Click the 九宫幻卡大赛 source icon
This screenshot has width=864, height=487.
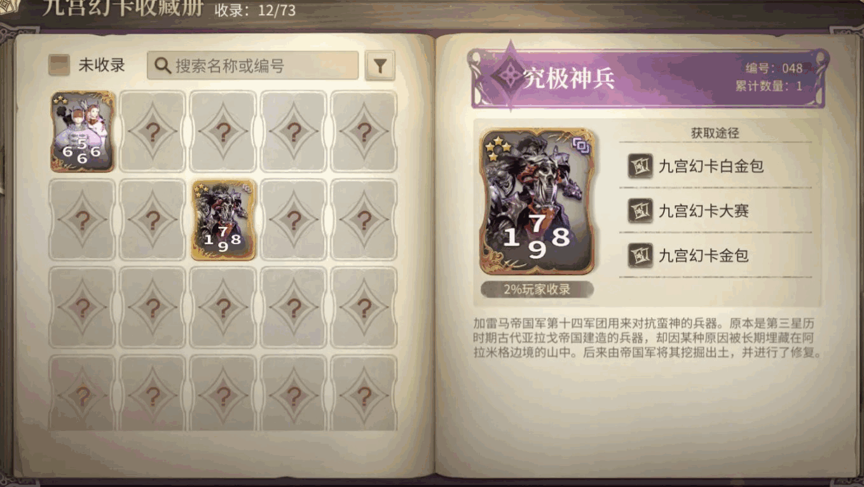640,210
